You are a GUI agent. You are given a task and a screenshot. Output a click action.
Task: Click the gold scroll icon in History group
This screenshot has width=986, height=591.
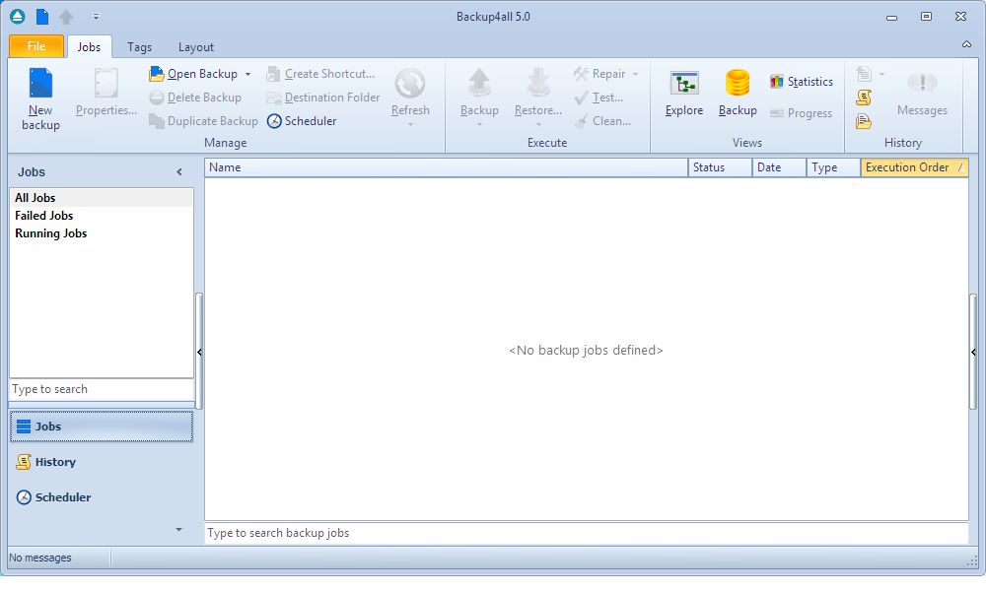[864, 98]
